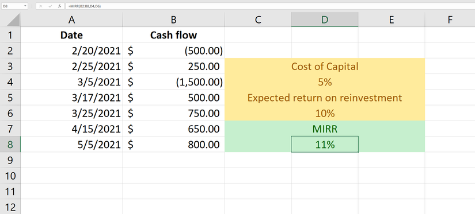Viewport: 475px width, 214px height.
Task: Click the cash flow cell 650.00
Action: pos(173,129)
